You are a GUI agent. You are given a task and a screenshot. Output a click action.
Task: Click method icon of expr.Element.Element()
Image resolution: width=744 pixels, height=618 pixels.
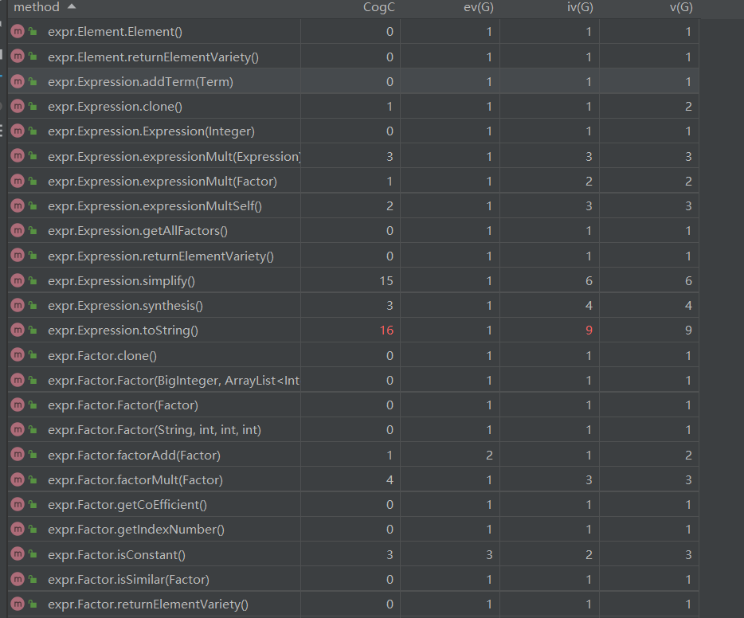tap(18, 31)
